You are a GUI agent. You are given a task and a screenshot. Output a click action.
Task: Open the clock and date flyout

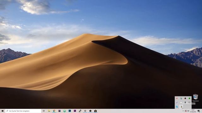click(193, 111)
